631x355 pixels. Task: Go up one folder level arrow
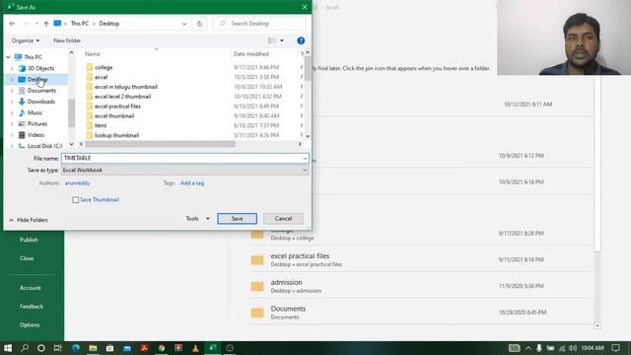[46, 24]
